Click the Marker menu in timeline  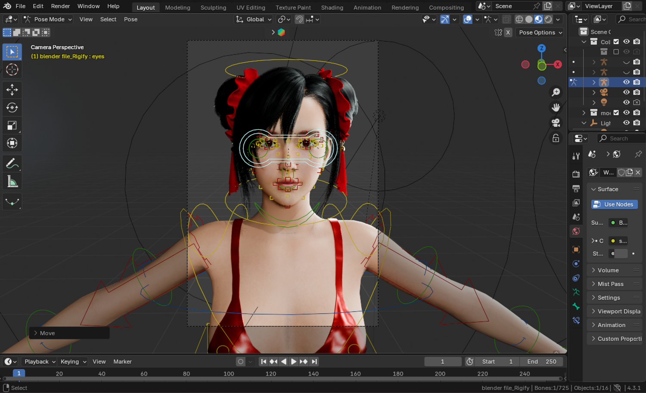(122, 362)
